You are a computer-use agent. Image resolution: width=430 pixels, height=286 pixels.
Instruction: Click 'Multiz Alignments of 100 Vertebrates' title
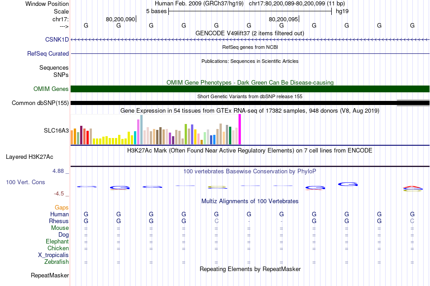[250, 201]
